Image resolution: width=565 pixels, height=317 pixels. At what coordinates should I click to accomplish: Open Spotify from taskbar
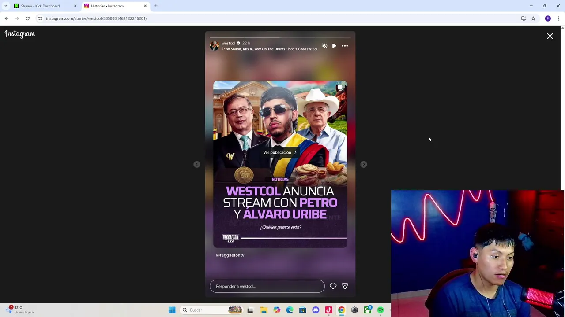380,310
